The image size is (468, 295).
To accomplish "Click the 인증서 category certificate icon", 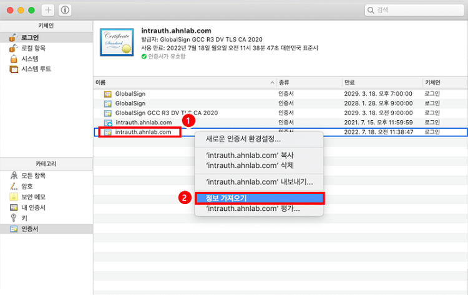I will point(14,229).
